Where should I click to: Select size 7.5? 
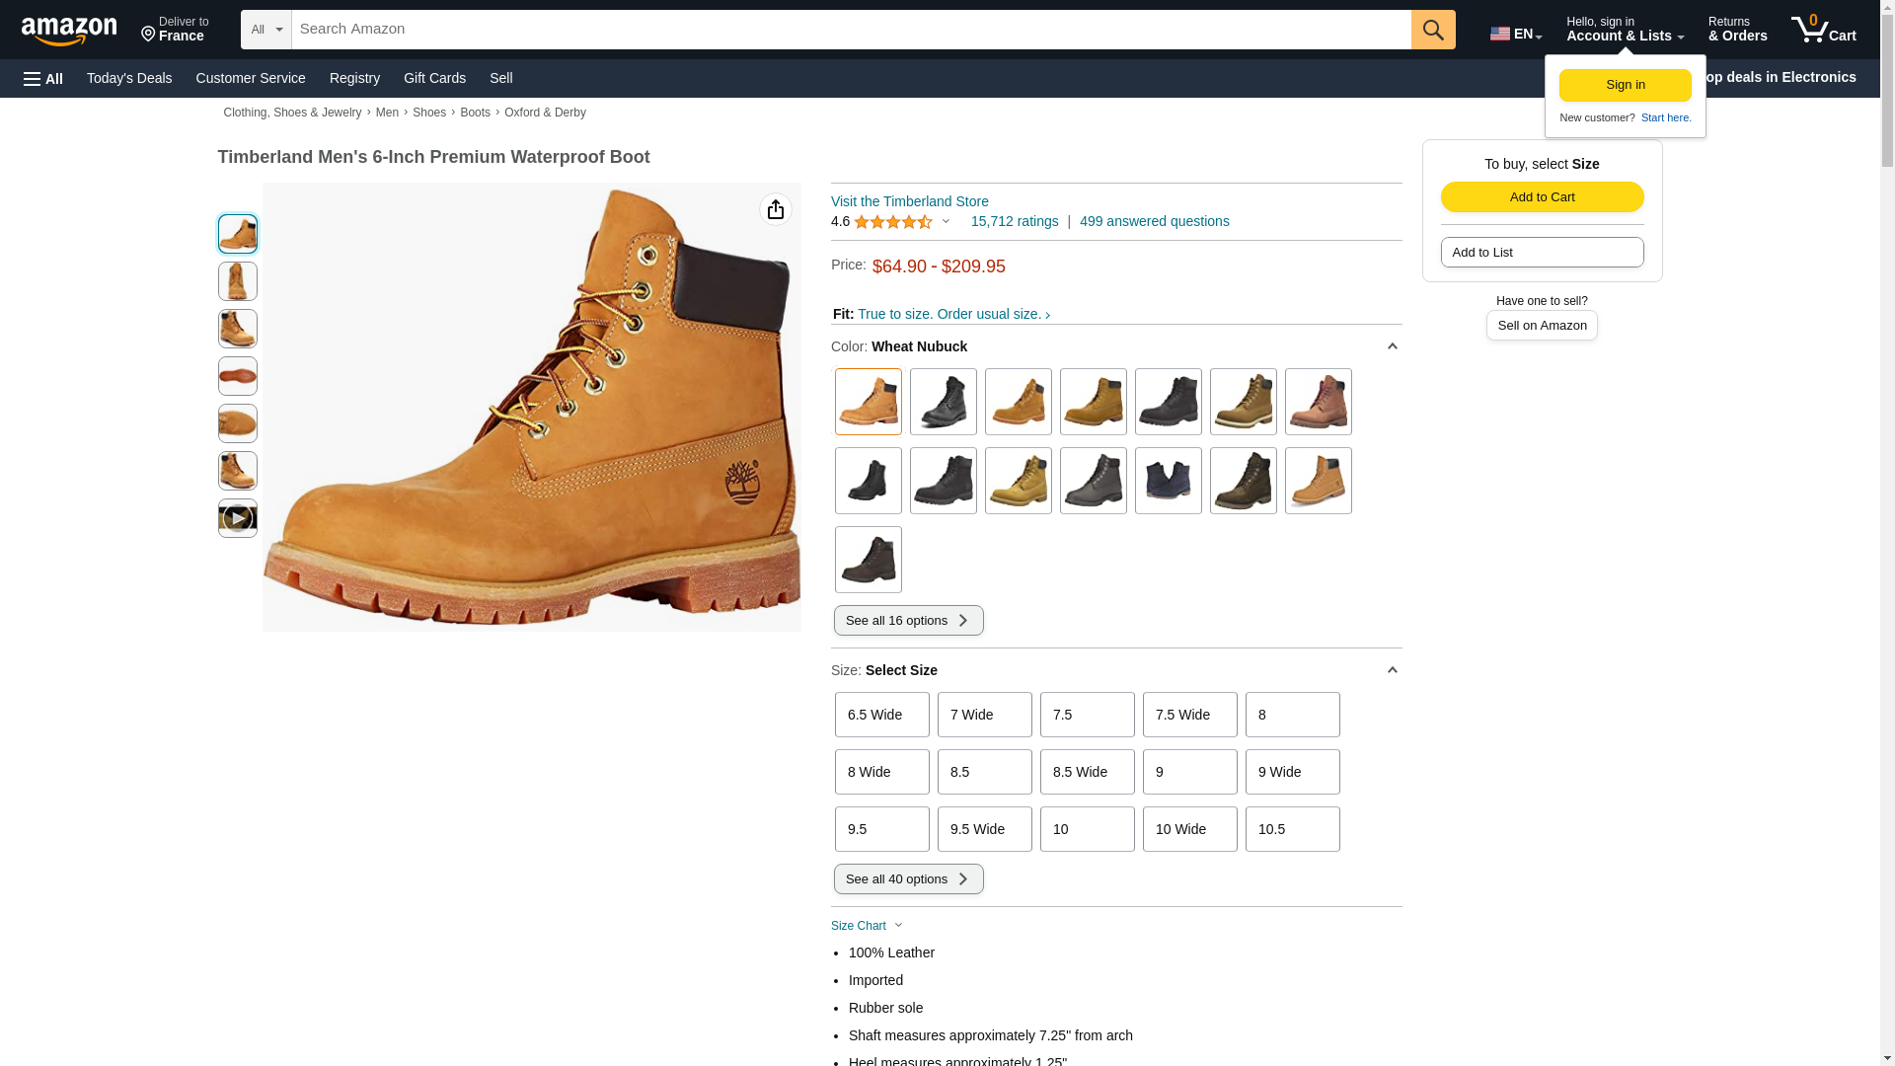[x=1087, y=715]
